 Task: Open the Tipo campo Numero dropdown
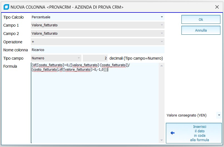click(x=79, y=58)
